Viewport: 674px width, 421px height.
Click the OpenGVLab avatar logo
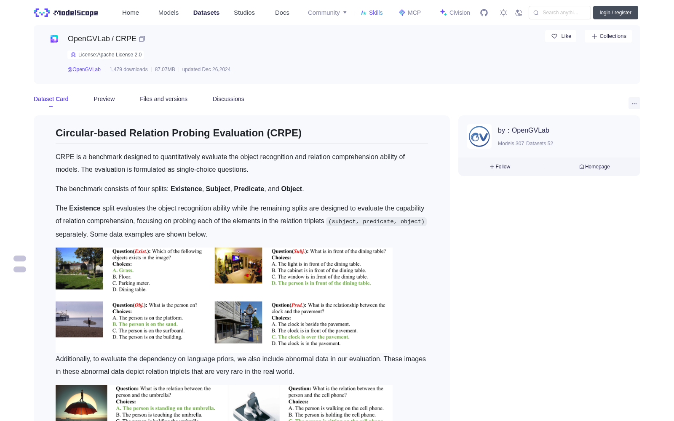(x=479, y=136)
